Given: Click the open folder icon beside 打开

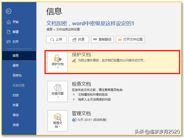Looking at the screenshot, I should click(x=9, y=42).
